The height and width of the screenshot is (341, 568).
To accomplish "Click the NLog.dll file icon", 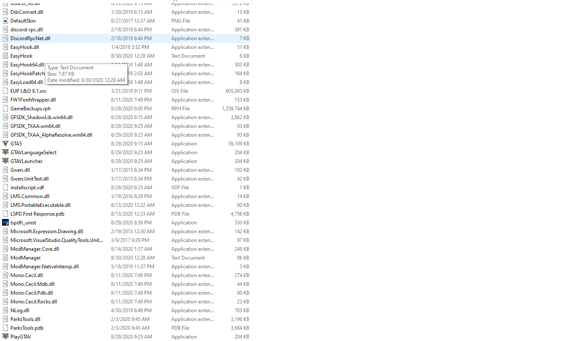I will (x=5, y=310).
